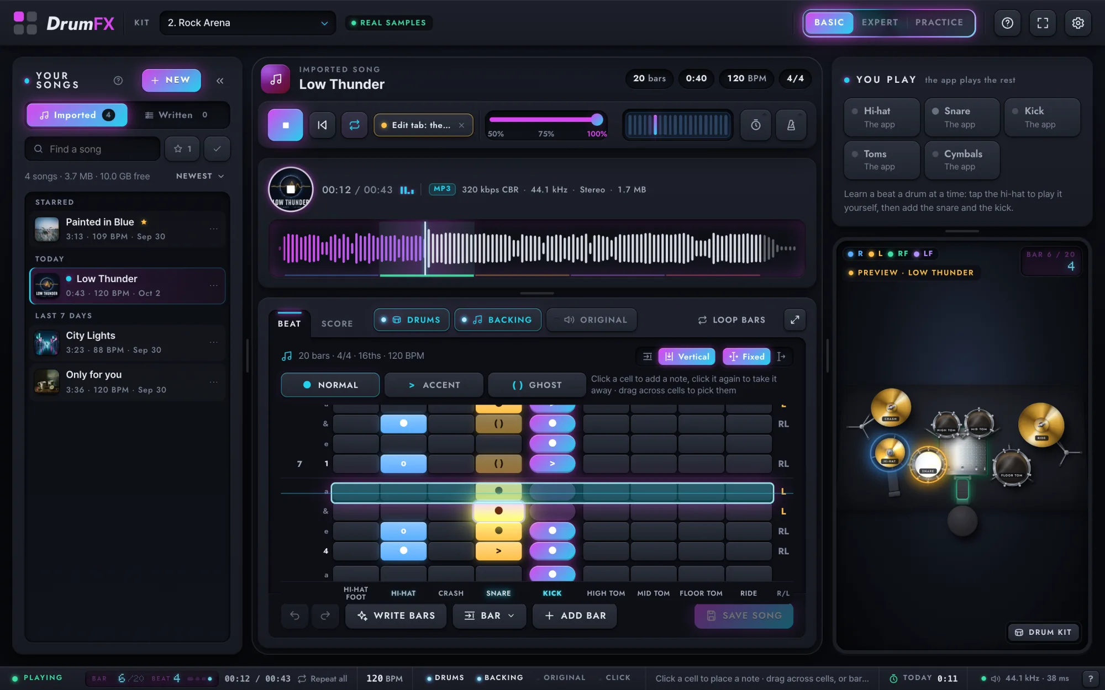Collapse the Your Songs sidebar
The image size is (1105, 690).
pyautogui.click(x=220, y=81)
